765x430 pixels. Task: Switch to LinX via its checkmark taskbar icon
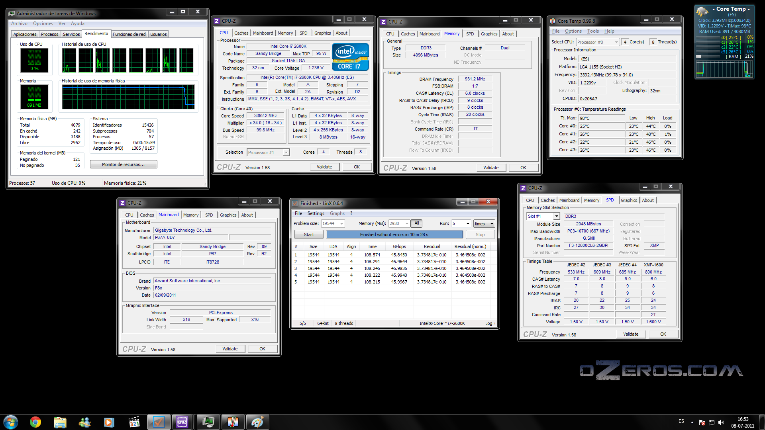159,422
